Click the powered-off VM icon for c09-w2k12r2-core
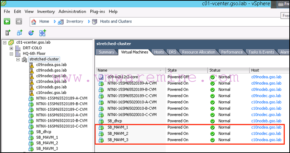Screen dimensions: 290x153 click(101, 77)
